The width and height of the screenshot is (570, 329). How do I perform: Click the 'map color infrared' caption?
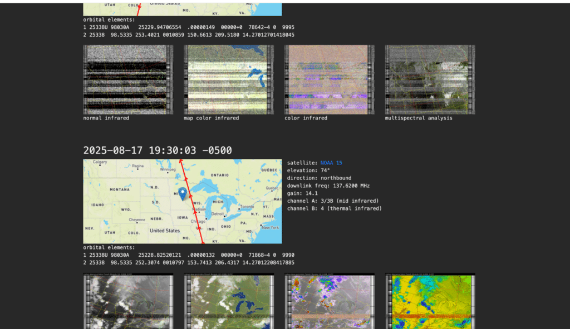click(x=211, y=118)
